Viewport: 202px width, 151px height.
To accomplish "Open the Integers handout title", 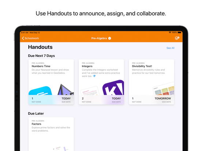I will tap(87, 66).
